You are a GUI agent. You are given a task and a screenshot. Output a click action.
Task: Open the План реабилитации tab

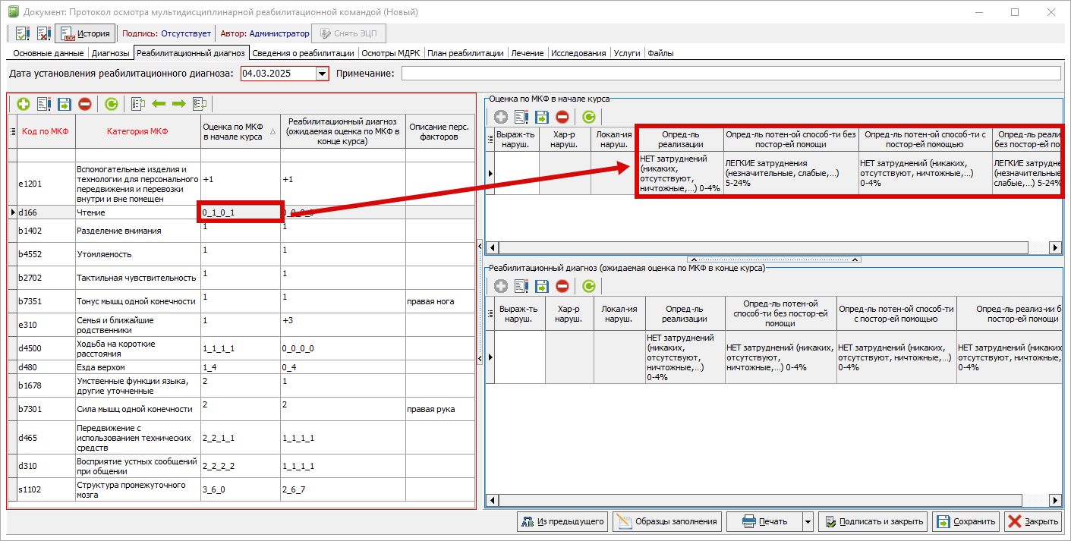click(x=465, y=53)
